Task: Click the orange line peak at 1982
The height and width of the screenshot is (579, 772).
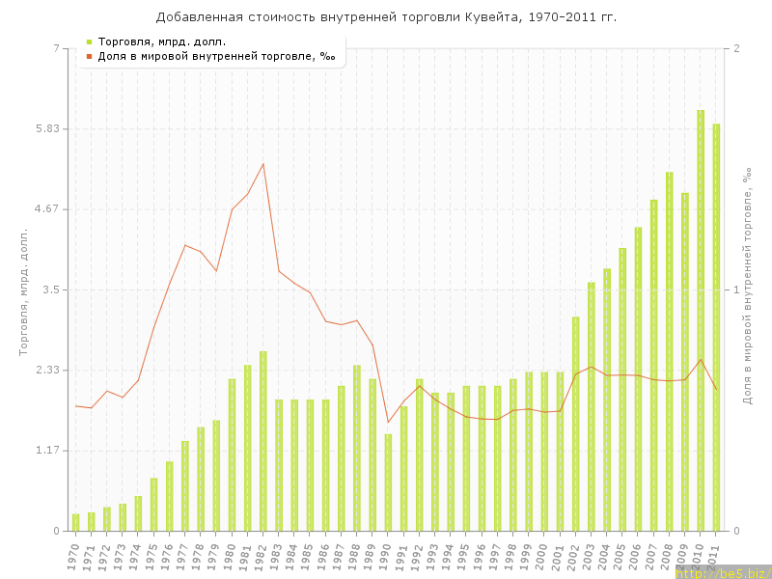Action: coord(262,164)
